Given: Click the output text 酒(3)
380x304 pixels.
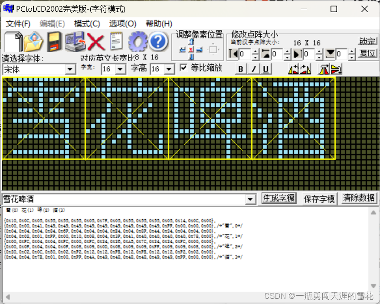Looking at the screenshot, I should pyautogui.click(x=59, y=210).
